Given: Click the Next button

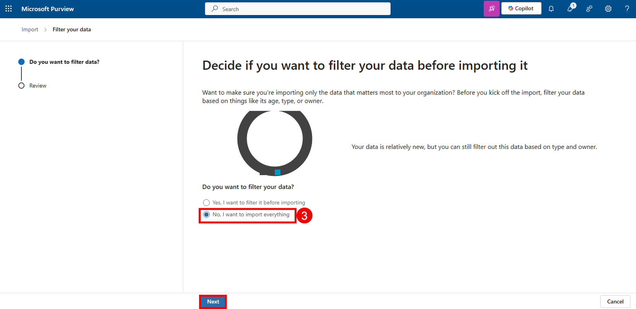Looking at the screenshot, I should 213,301.
